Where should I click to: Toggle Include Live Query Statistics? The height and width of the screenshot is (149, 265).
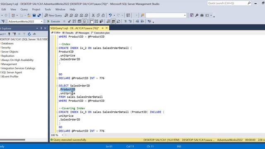tap(96, 22)
